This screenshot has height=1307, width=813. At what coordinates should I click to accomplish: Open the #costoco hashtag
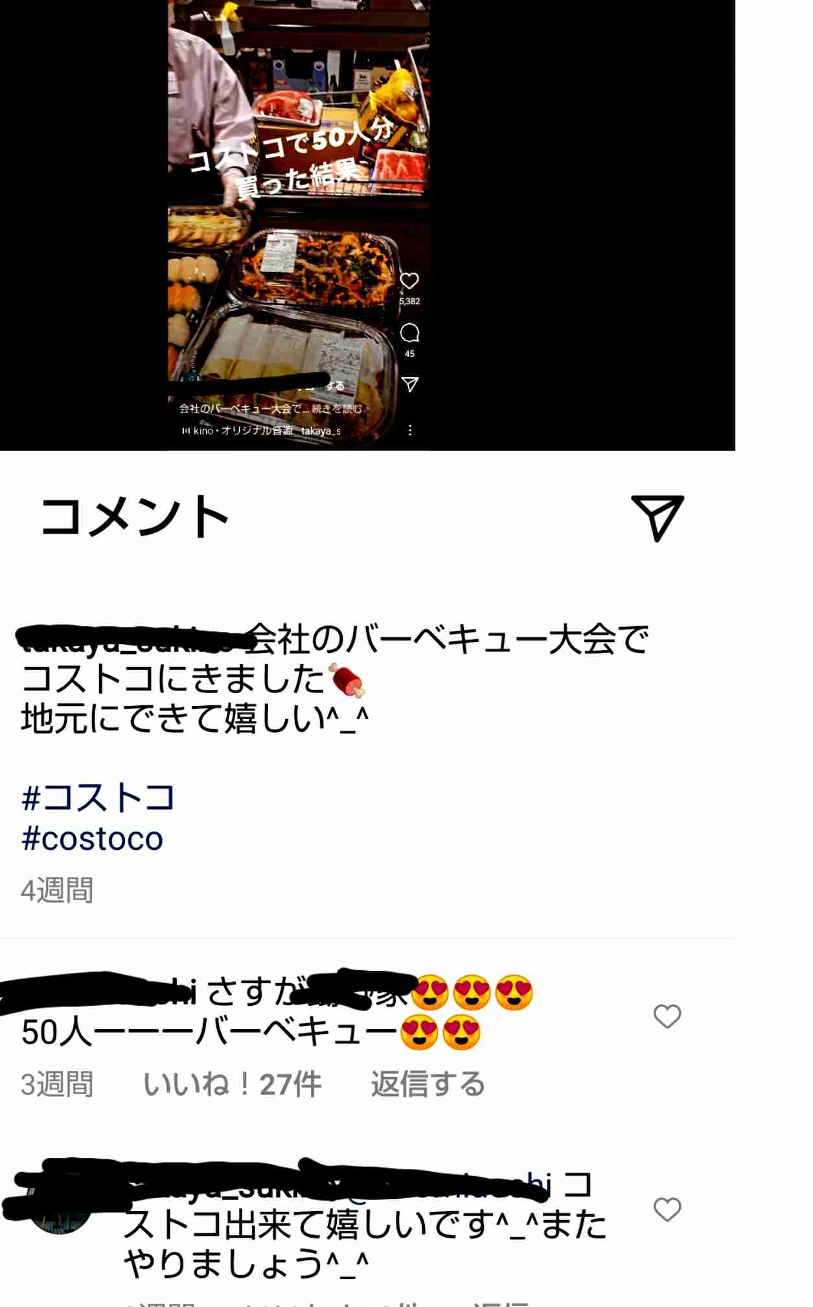92,839
